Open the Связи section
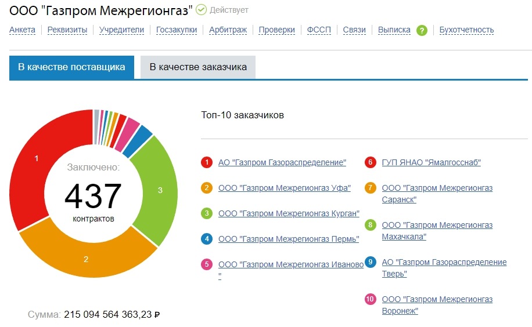The image size is (532, 327). click(354, 30)
